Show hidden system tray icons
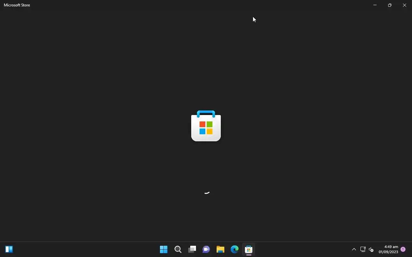Viewport: 412px width, 257px height. [x=354, y=249]
